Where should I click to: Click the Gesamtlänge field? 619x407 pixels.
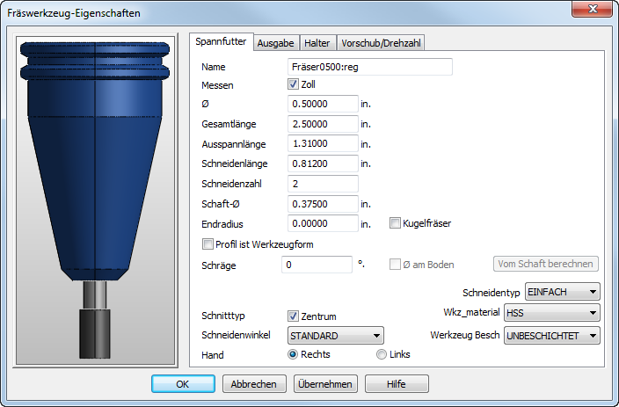[323, 124]
